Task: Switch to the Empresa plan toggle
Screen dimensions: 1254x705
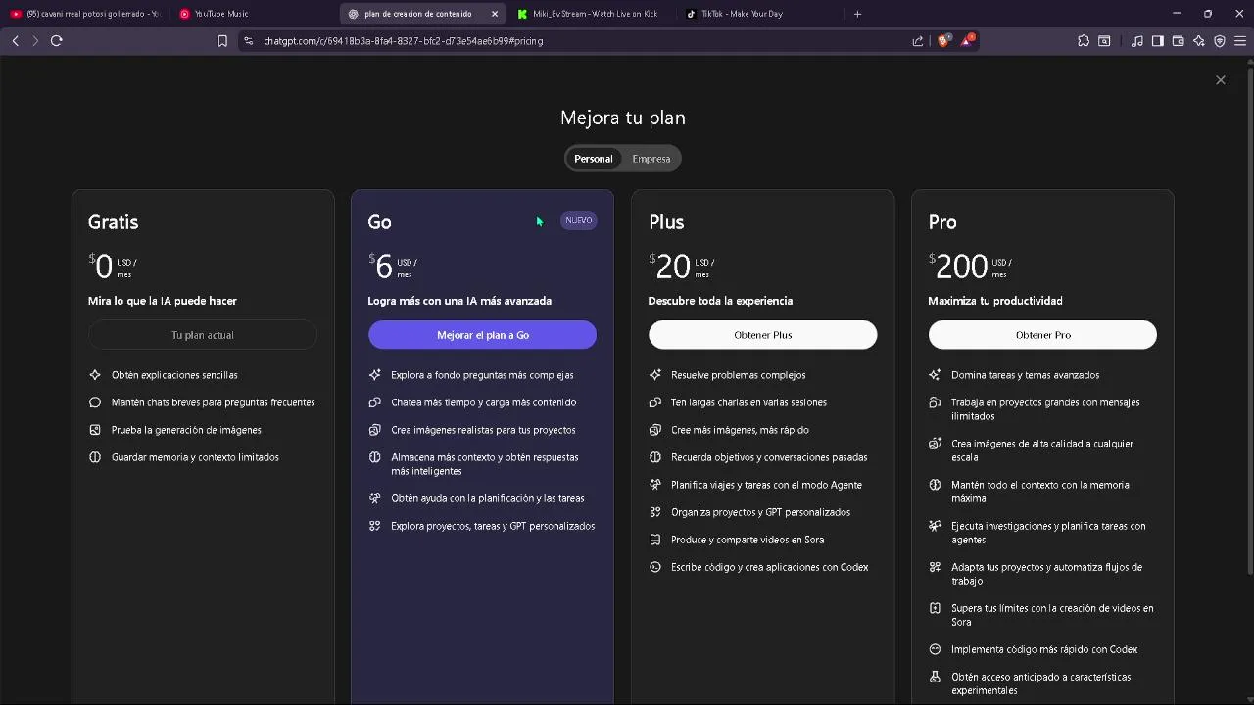Action: coord(651,159)
